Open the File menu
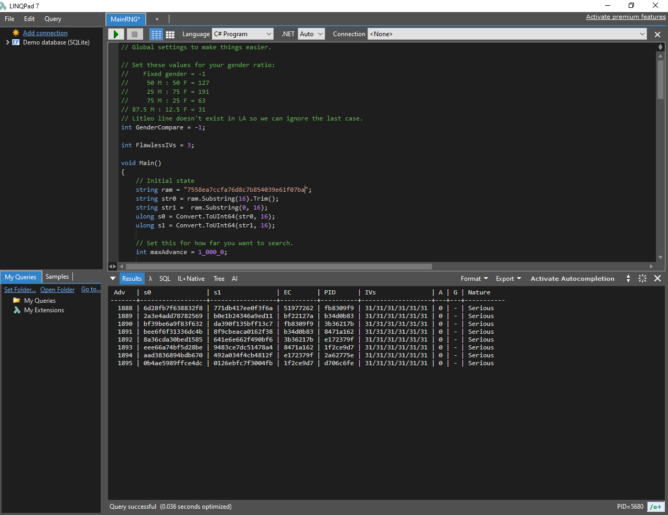This screenshot has height=515, width=668. tap(9, 19)
